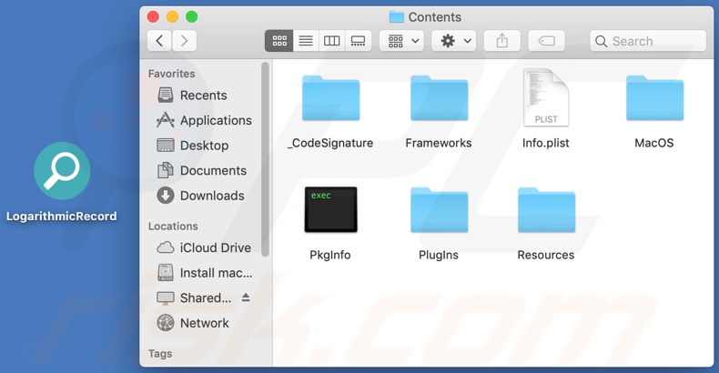Focus the Search field

648,41
